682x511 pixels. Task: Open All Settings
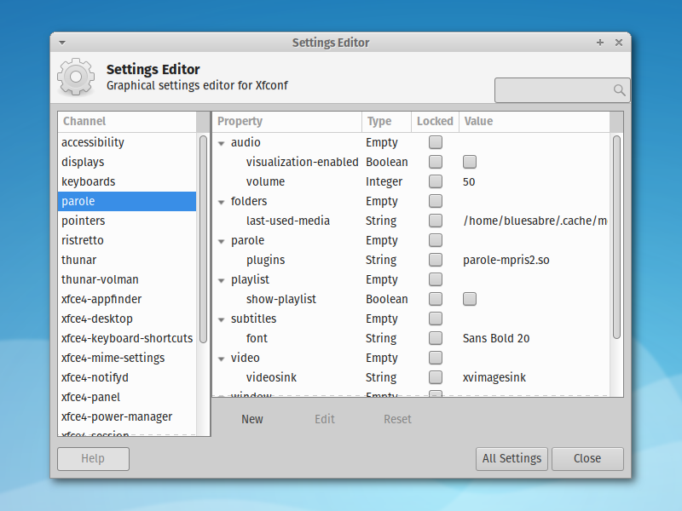pos(511,458)
